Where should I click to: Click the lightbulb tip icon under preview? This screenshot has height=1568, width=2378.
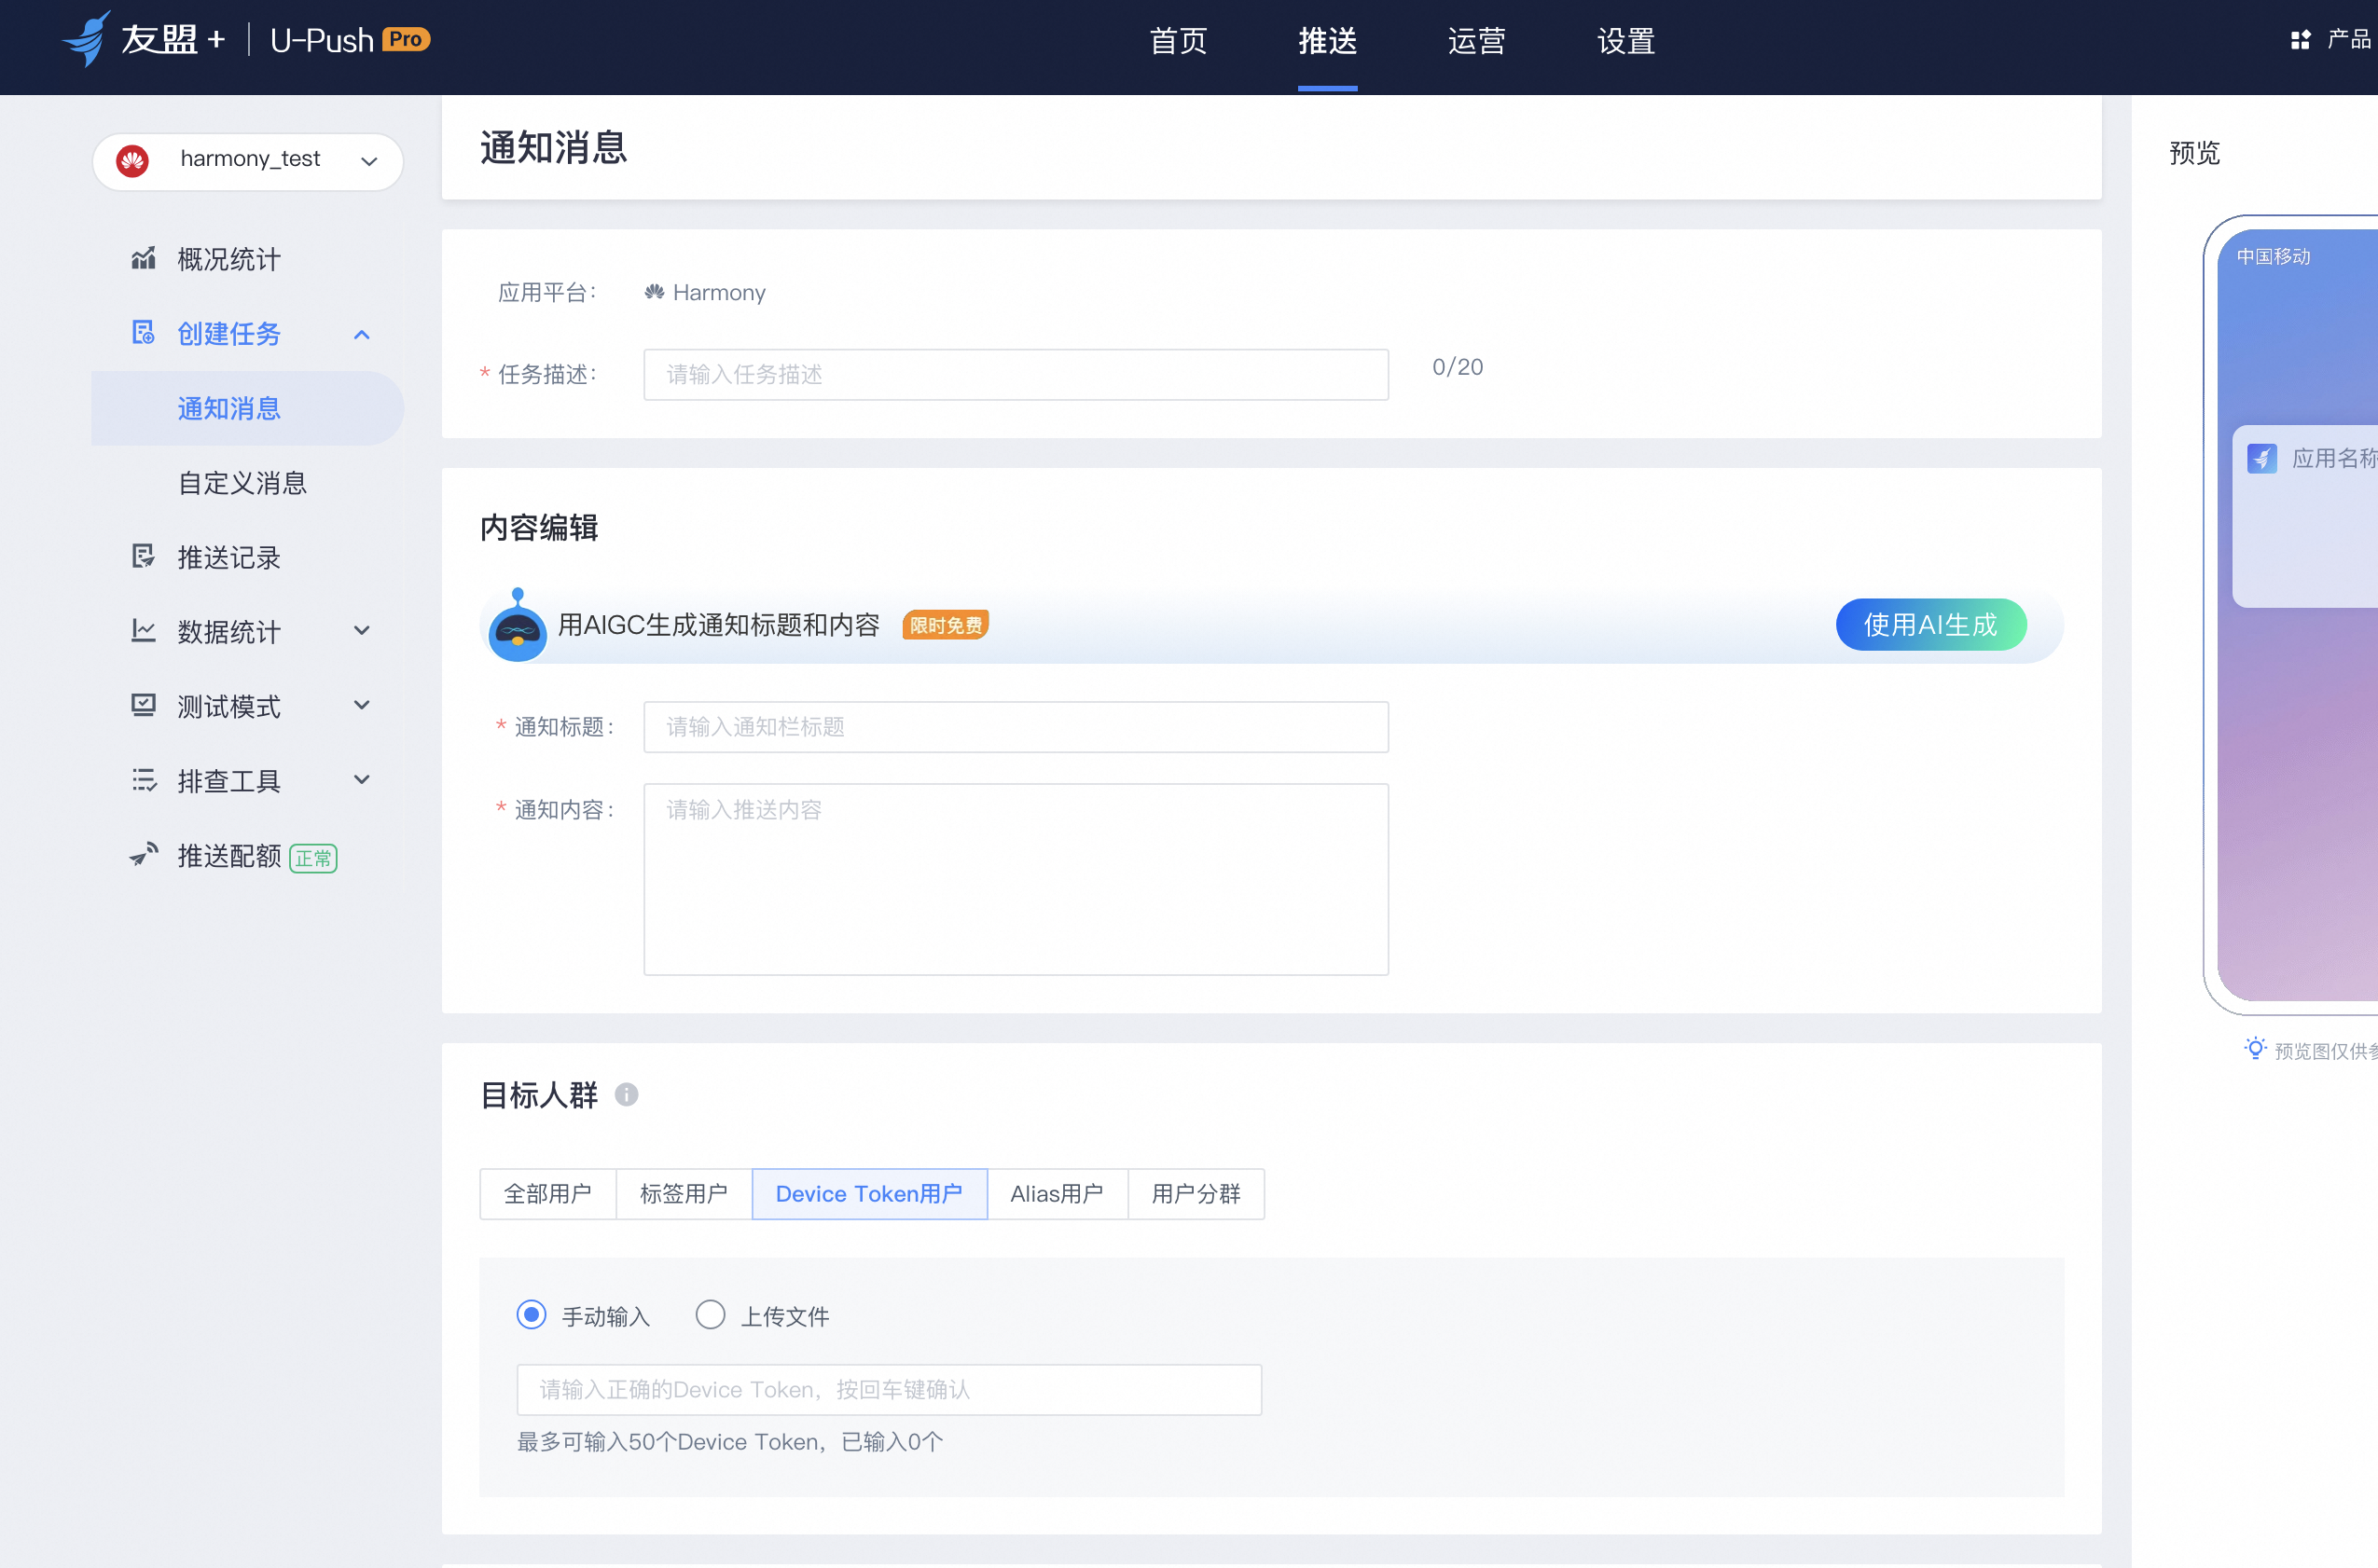pyautogui.click(x=2255, y=1048)
